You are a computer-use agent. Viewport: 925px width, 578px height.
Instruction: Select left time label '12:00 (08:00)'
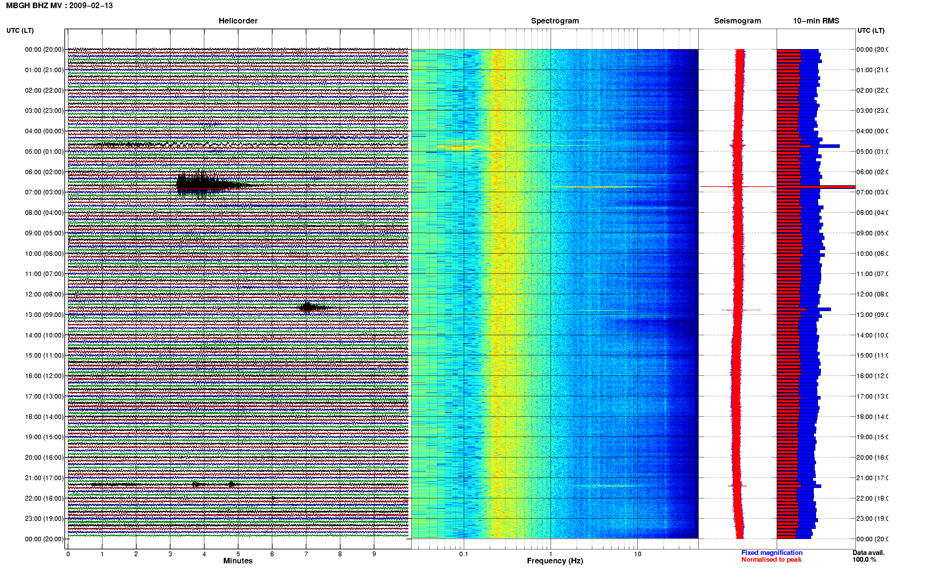point(44,294)
